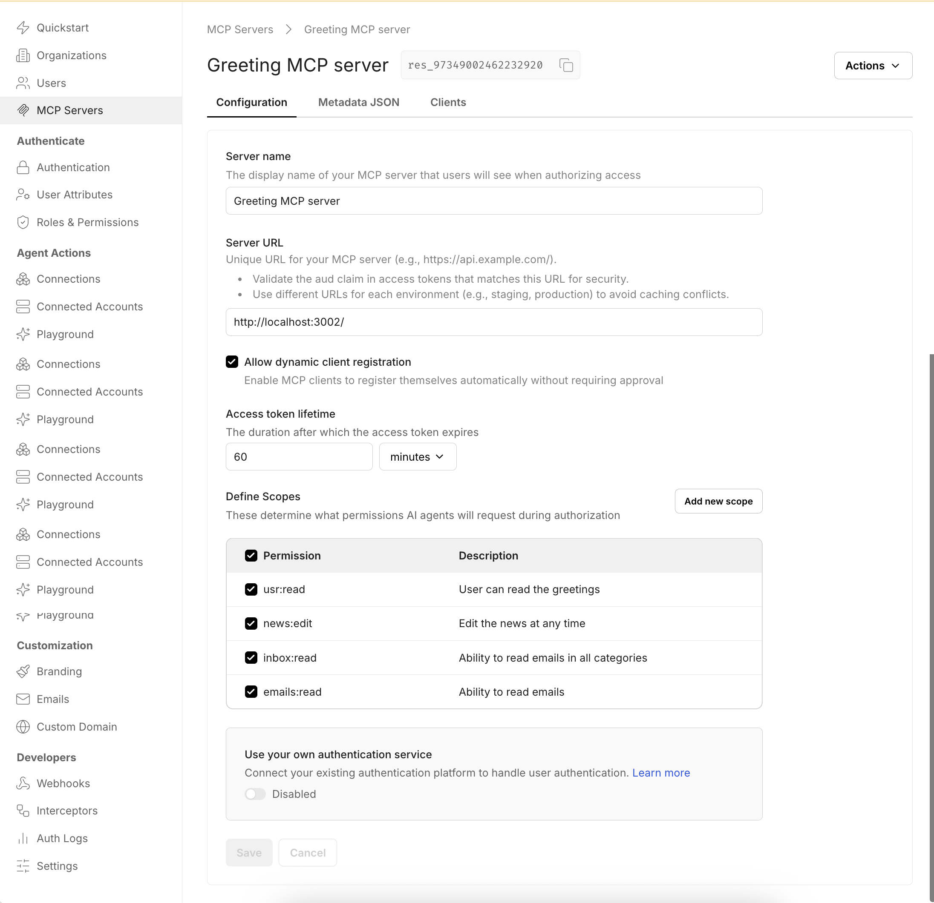Click the Authentication sidebar icon
This screenshot has width=934, height=903.
pos(23,167)
